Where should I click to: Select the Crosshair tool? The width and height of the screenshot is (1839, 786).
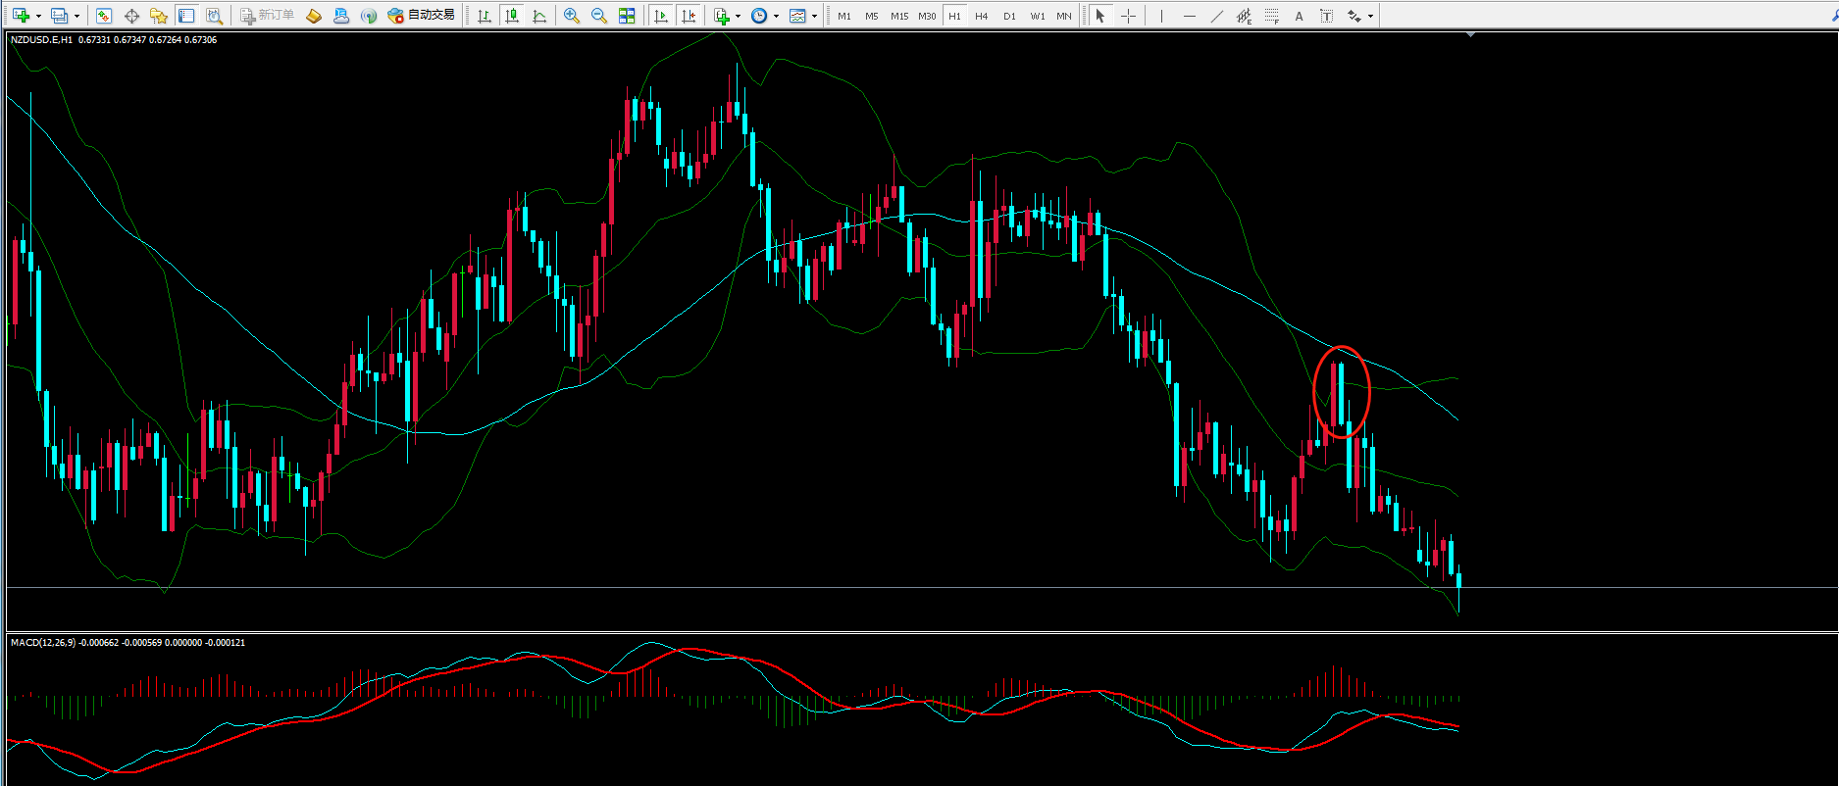1129,16
